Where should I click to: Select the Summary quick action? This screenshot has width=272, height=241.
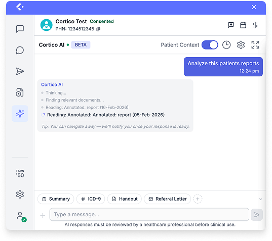pyautogui.click(x=56, y=199)
